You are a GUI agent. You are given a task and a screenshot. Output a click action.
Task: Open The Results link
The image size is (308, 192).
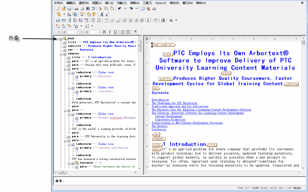pyautogui.click(x=160, y=126)
